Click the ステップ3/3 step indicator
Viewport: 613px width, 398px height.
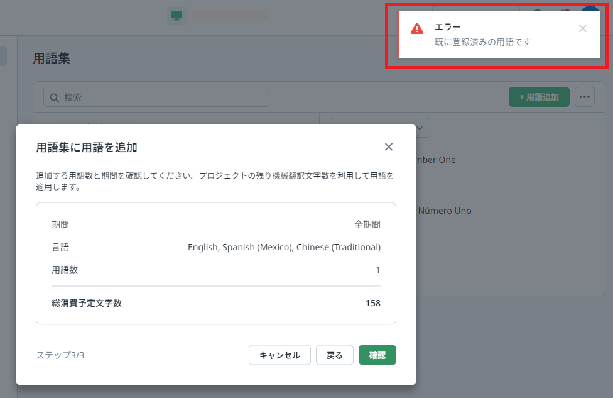point(60,355)
